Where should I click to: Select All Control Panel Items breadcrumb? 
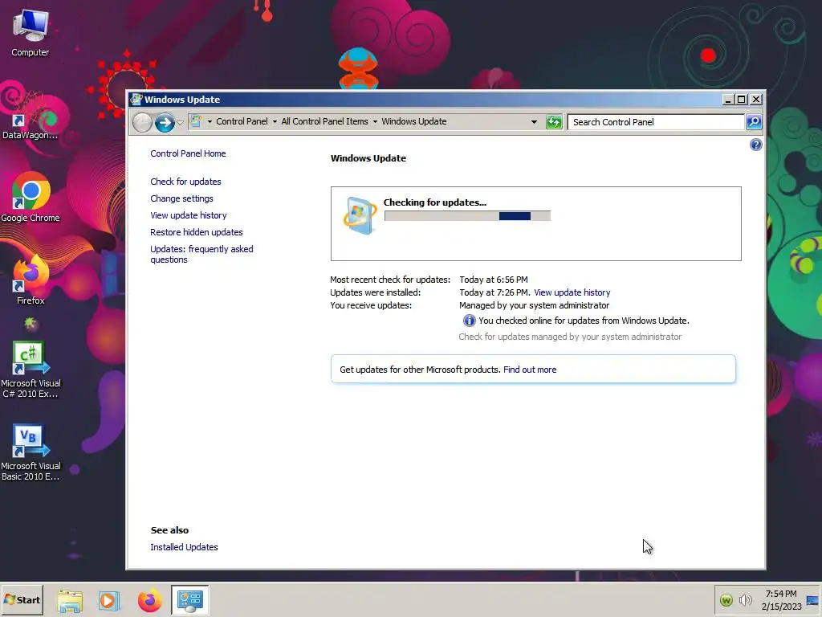click(x=324, y=121)
